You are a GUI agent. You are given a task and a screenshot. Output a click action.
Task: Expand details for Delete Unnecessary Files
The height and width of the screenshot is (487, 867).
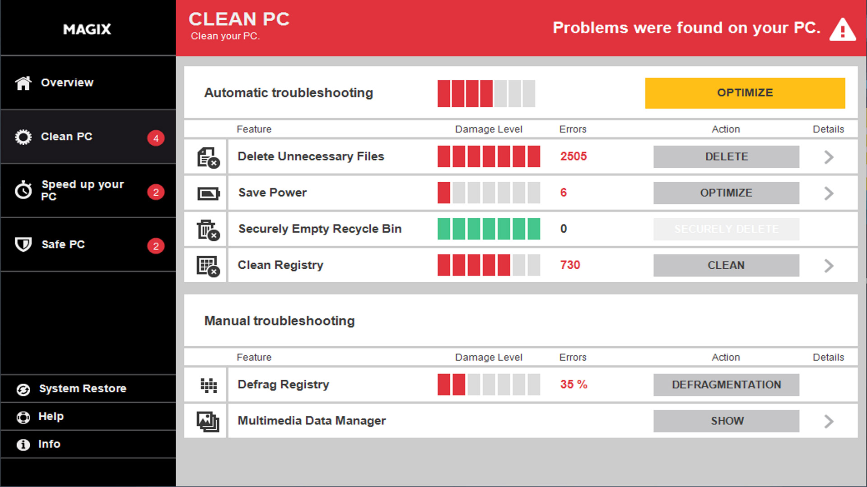[x=829, y=157]
